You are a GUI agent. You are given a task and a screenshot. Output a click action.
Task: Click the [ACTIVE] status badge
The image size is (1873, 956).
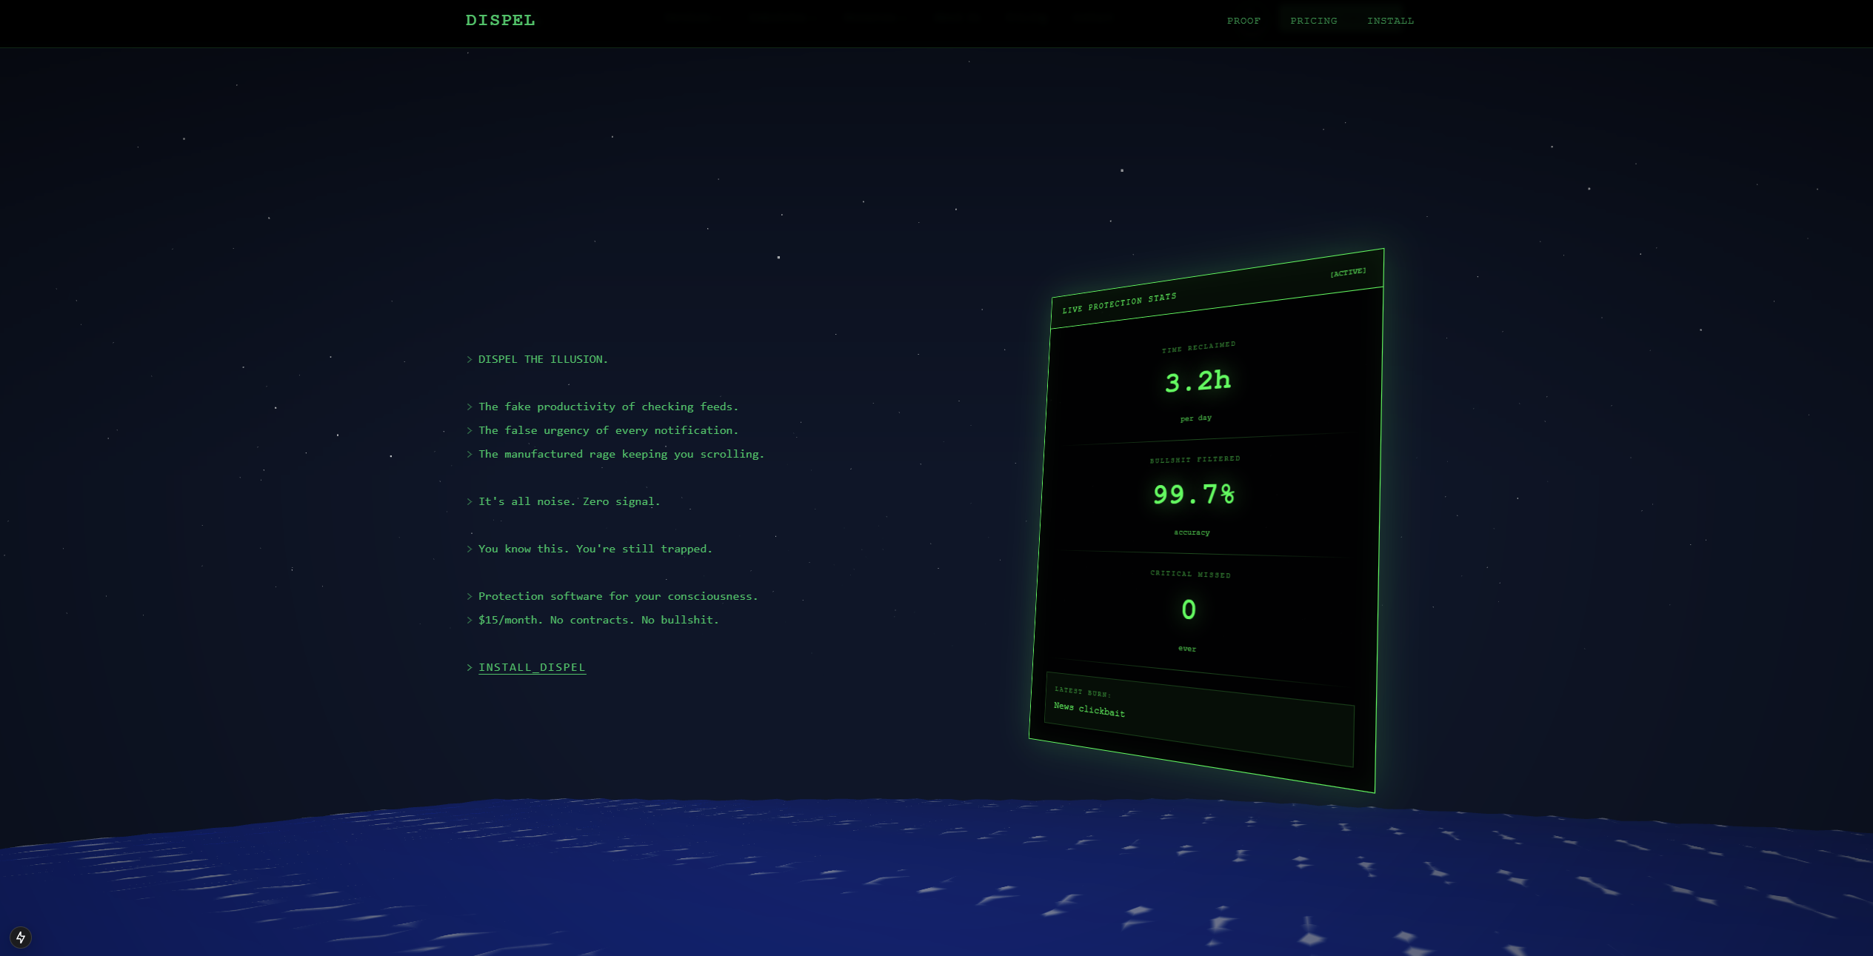click(x=1348, y=273)
